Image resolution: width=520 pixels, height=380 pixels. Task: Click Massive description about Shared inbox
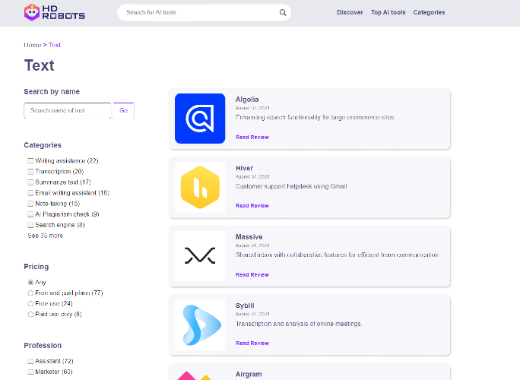337,255
